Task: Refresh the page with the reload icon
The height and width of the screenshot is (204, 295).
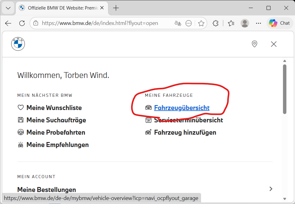Action: coord(22,23)
